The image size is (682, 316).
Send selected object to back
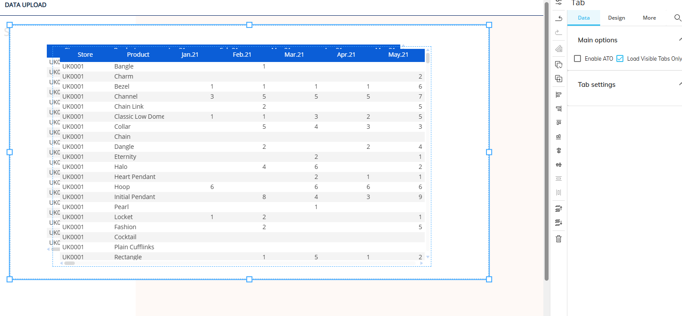[x=559, y=223]
